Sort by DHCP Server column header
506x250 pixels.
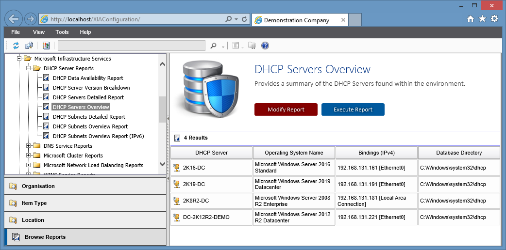point(212,153)
